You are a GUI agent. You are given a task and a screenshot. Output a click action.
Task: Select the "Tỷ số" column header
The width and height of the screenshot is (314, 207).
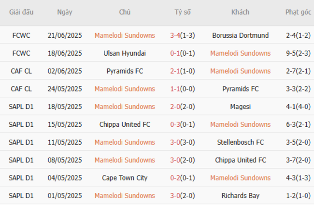[183, 12]
